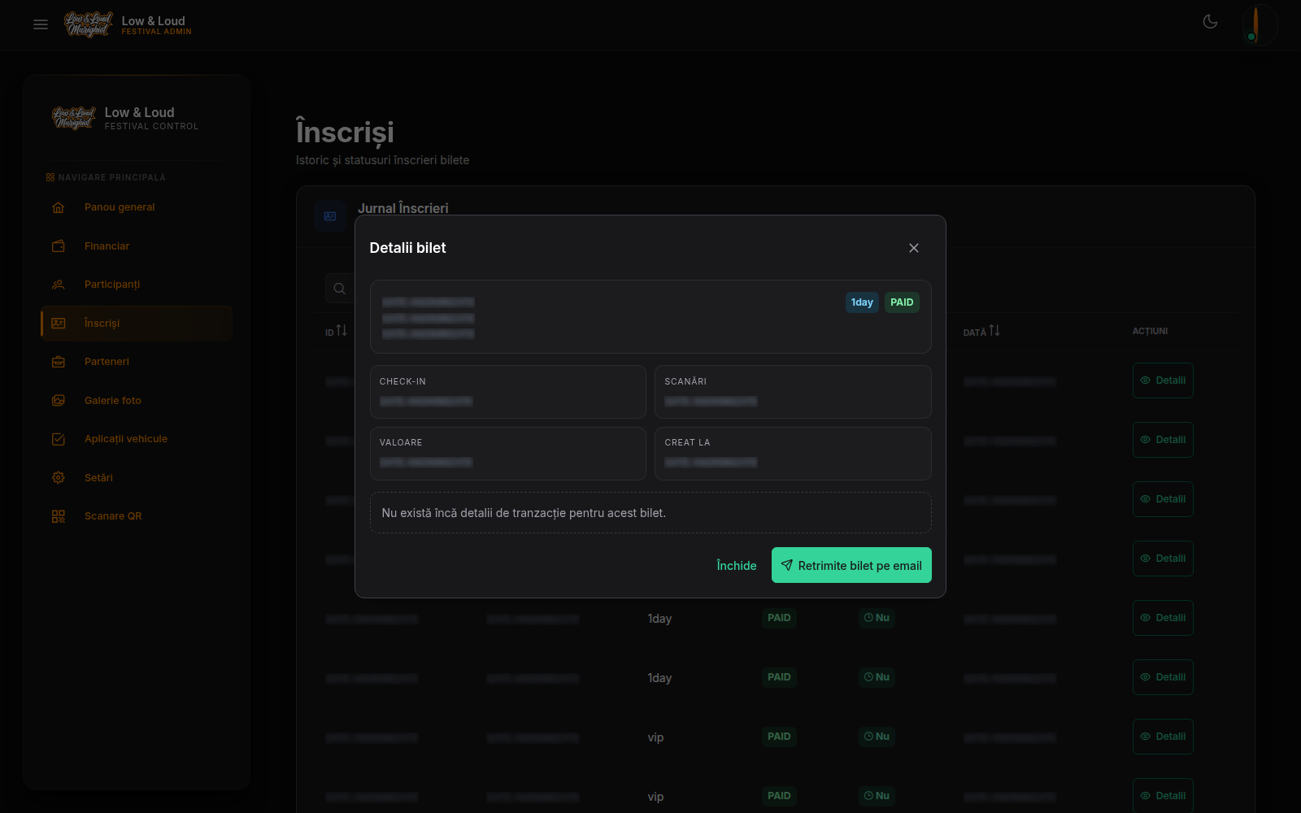Image resolution: width=1301 pixels, height=813 pixels.
Task: Select Aplicații vehicule checkbox icon
Action: pos(59,439)
